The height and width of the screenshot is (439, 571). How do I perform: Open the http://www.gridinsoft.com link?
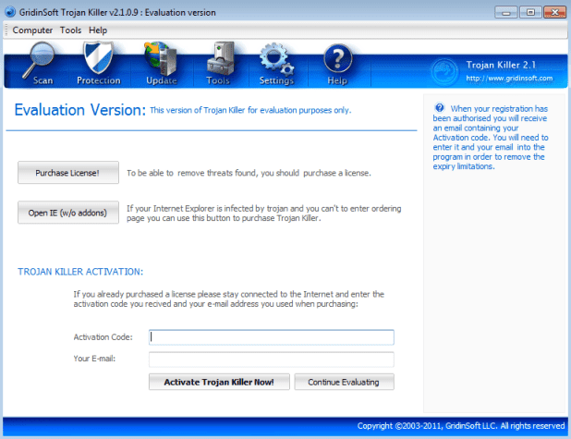[509, 79]
